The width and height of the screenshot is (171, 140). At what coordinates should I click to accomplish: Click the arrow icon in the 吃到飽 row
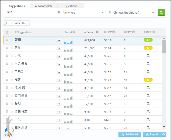59,88
